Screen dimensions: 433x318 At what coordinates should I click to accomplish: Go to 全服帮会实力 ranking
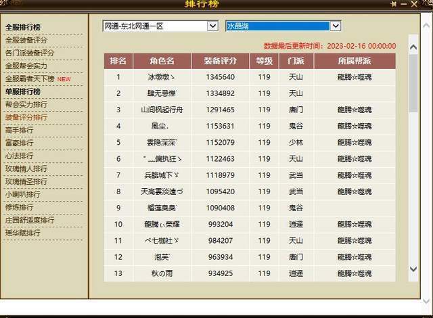tap(26, 66)
